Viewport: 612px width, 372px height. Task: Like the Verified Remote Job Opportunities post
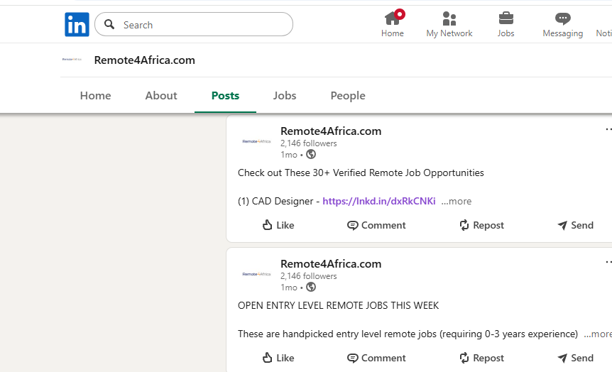click(278, 225)
